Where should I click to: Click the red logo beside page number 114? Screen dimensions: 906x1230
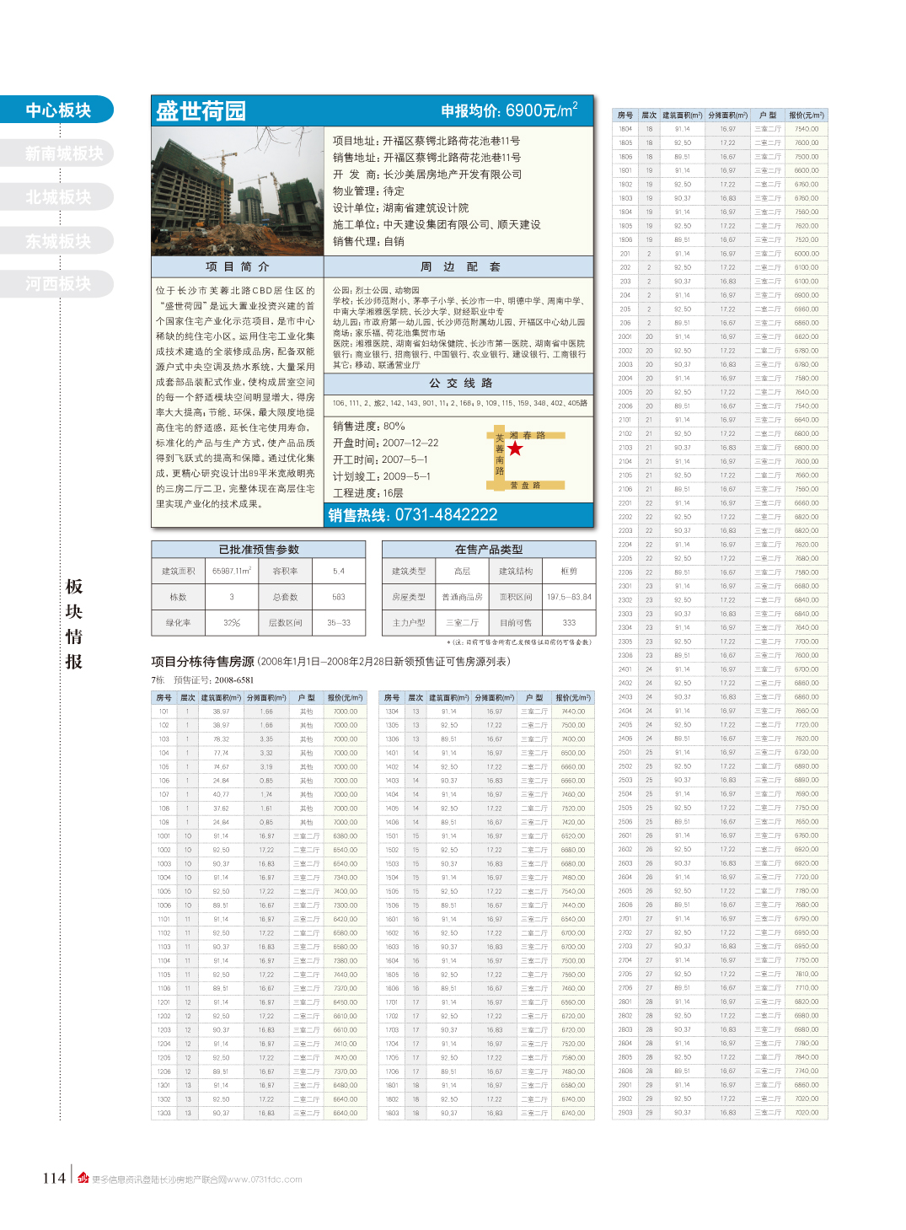[83, 1178]
